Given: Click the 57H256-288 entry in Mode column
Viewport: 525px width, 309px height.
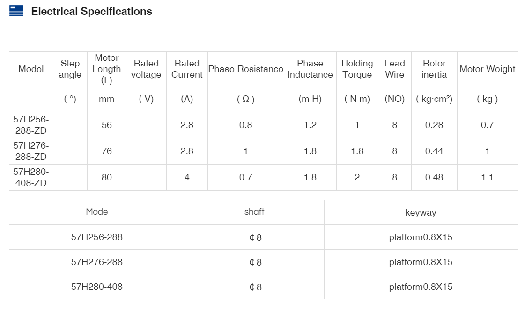Looking at the screenshot, I should pos(96,237).
